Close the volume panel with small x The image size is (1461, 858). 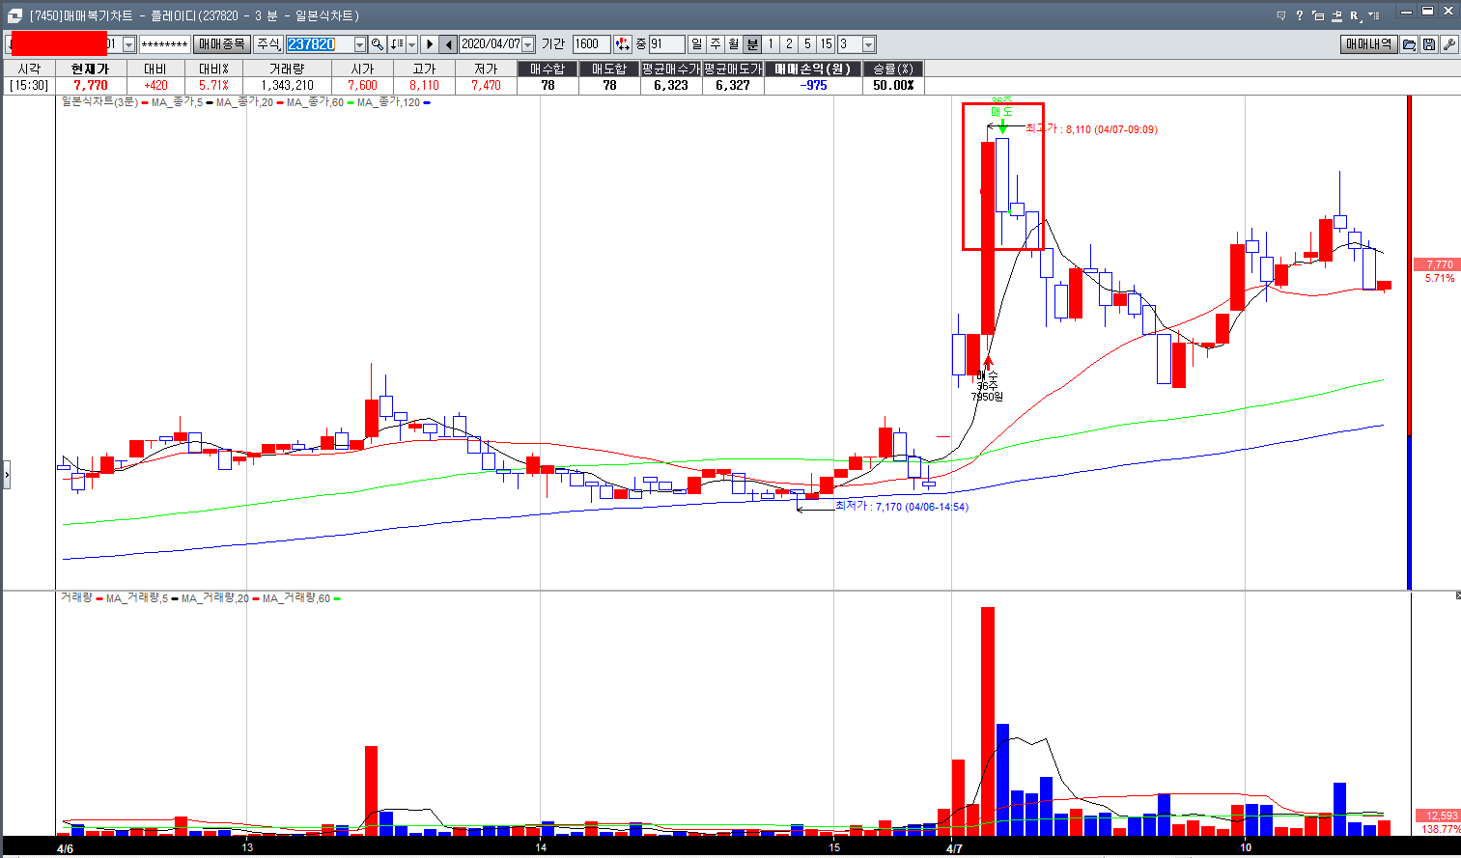click(1457, 596)
